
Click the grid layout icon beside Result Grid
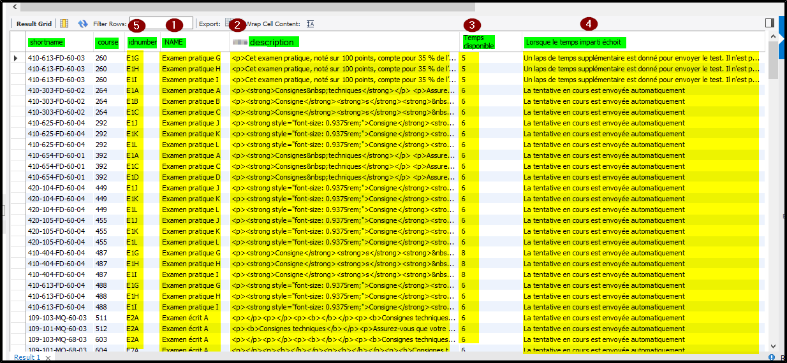point(64,24)
